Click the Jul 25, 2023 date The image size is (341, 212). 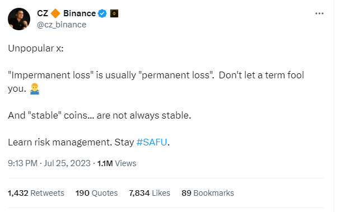[67, 163]
